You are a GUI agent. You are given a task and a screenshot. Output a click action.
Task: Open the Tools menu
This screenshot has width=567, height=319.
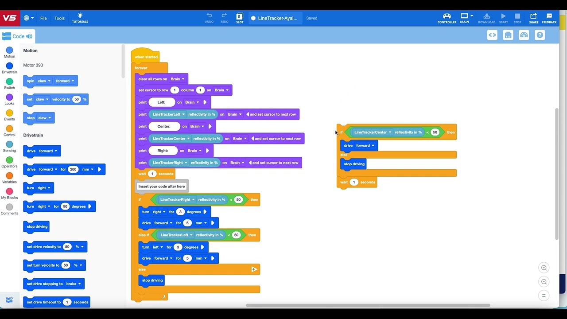coord(59,18)
